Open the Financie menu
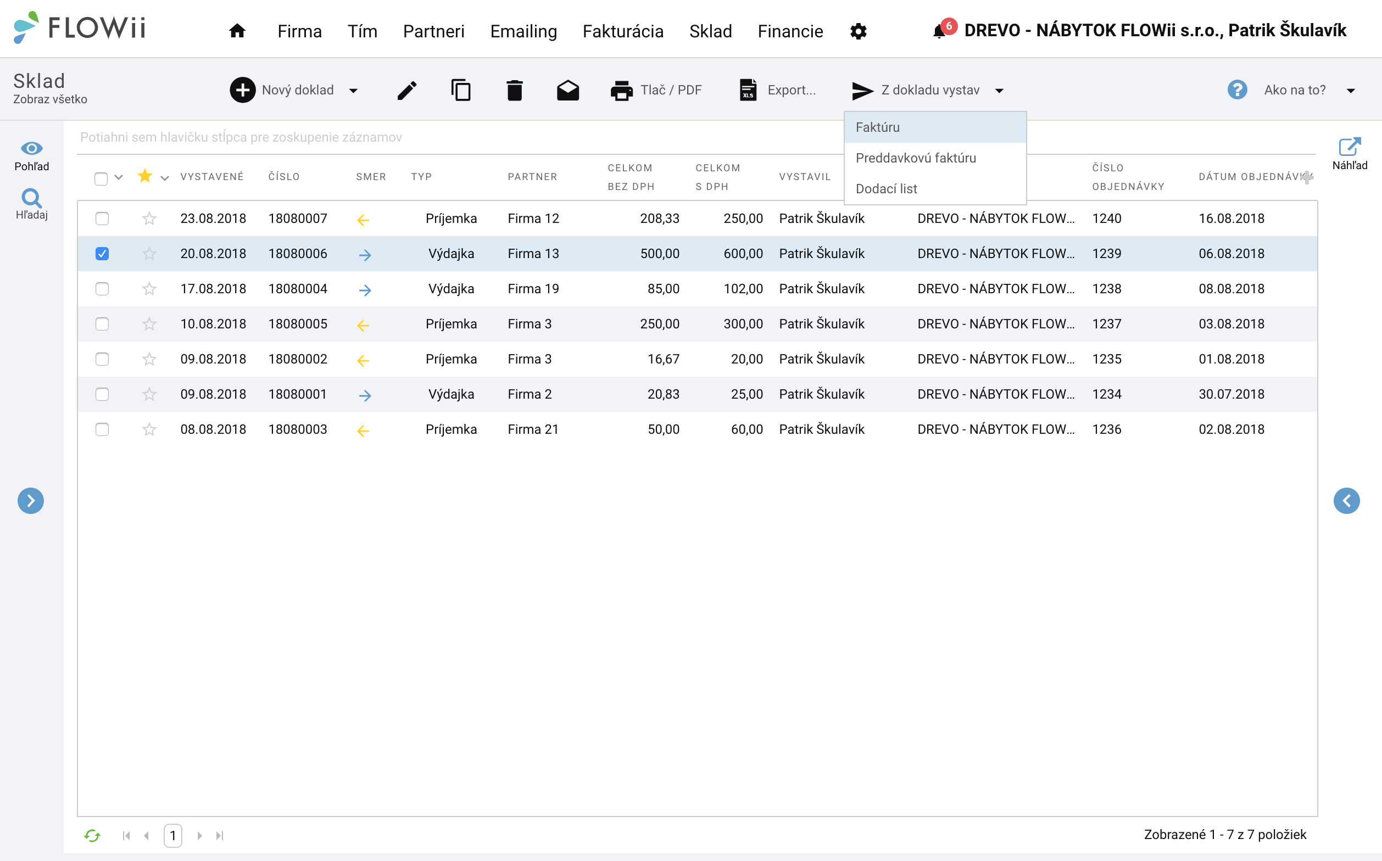The width and height of the screenshot is (1382, 861). click(790, 31)
